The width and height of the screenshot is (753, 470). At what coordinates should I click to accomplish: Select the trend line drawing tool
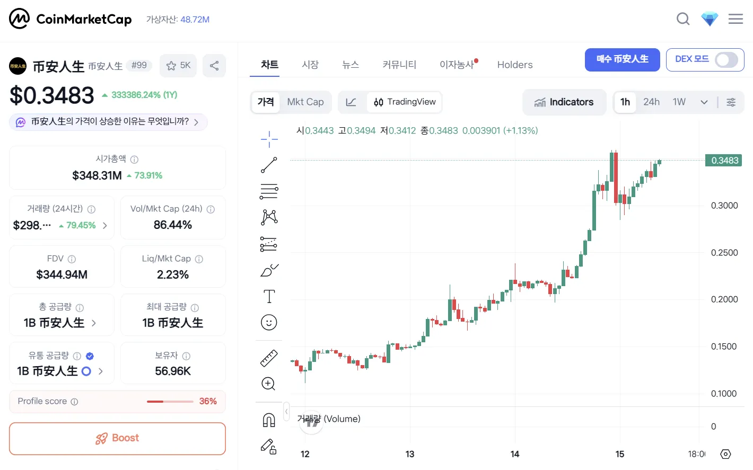pos(269,165)
